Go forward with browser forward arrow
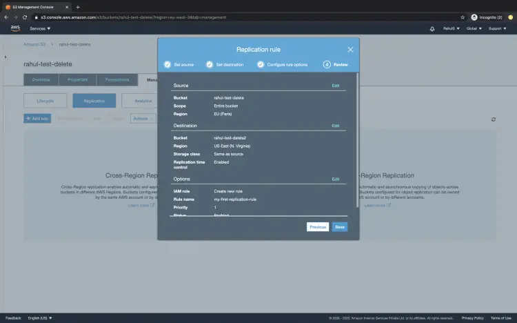The width and height of the screenshot is (517, 323). [x=15, y=17]
